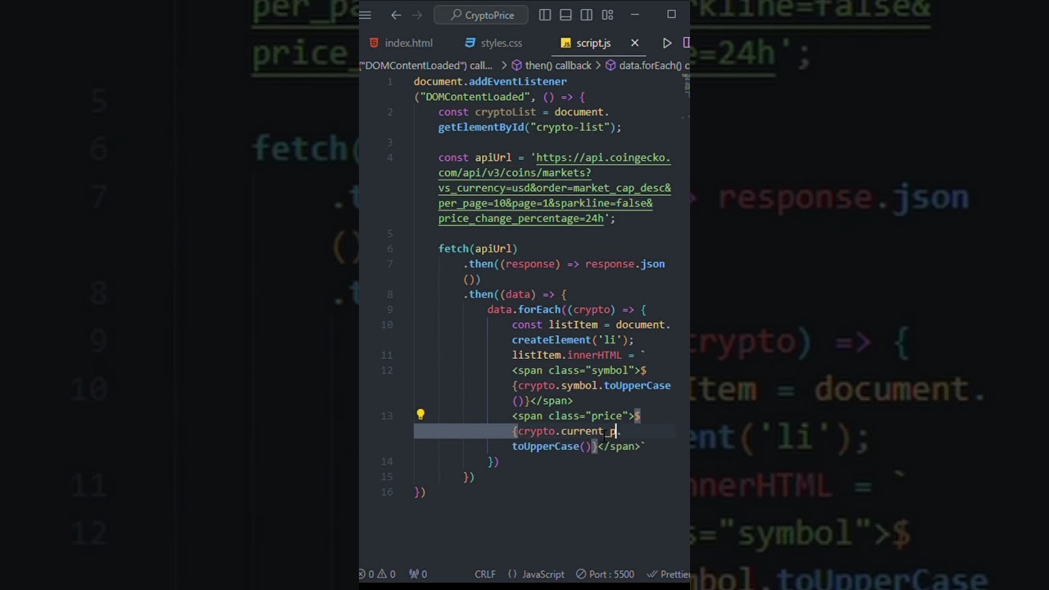Click listItem.innerHTML on line 11

[x=567, y=355]
